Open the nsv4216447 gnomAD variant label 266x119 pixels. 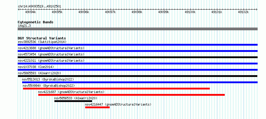tap(118, 104)
